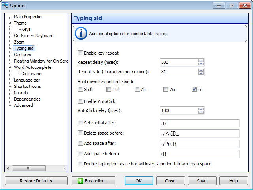Toggle Enable AutoClick checkbox
The width and height of the screenshot is (253, 190).
tap(81, 101)
